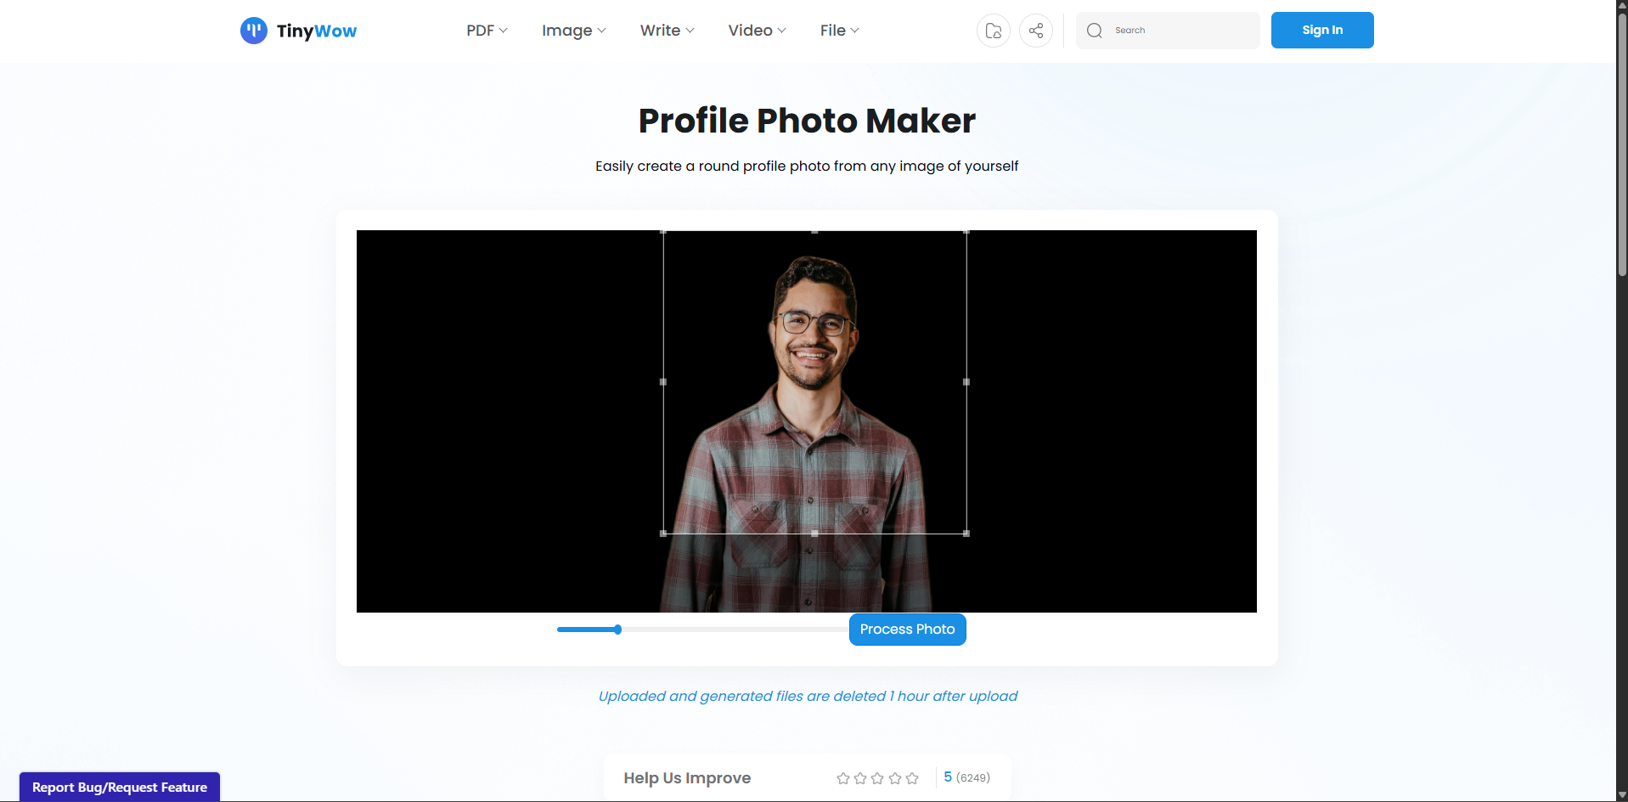Click the search magnifier icon
This screenshot has width=1628, height=802.
coord(1096,31)
